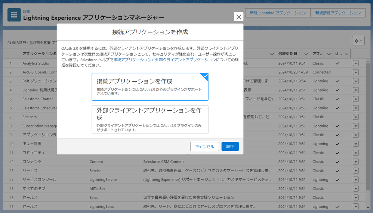Open row actions dropdown for サービス
The width and height of the screenshot is (373, 213).
click(x=356, y=171)
